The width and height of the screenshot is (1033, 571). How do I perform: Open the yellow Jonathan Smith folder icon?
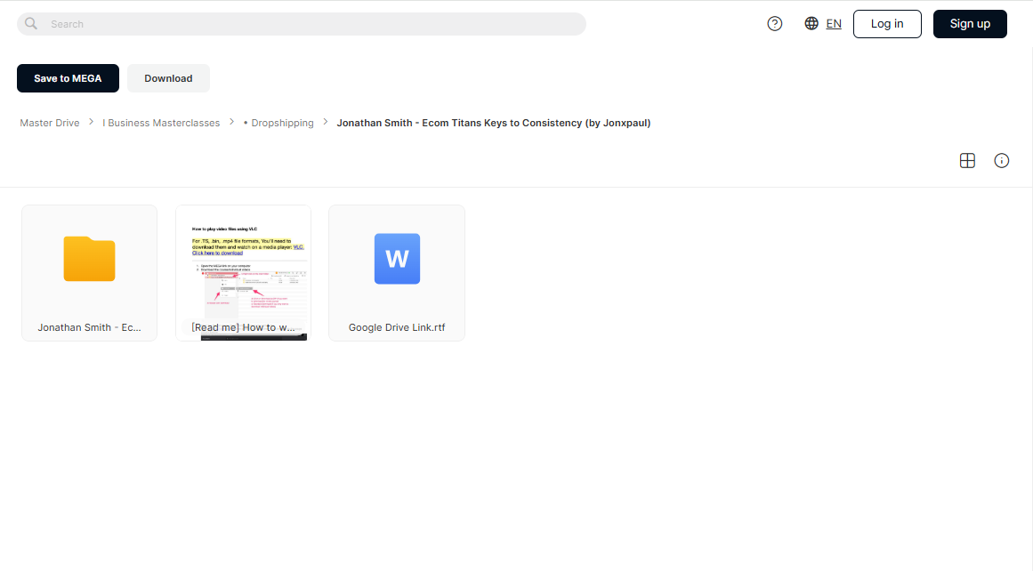(x=90, y=259)
